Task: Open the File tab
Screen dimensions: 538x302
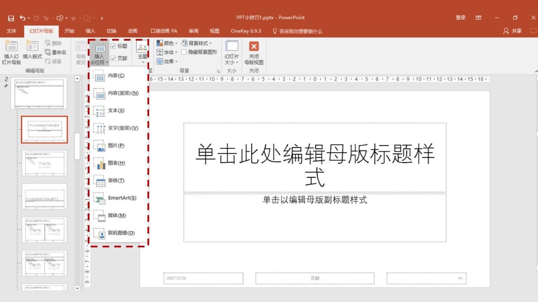Action: 11,31
